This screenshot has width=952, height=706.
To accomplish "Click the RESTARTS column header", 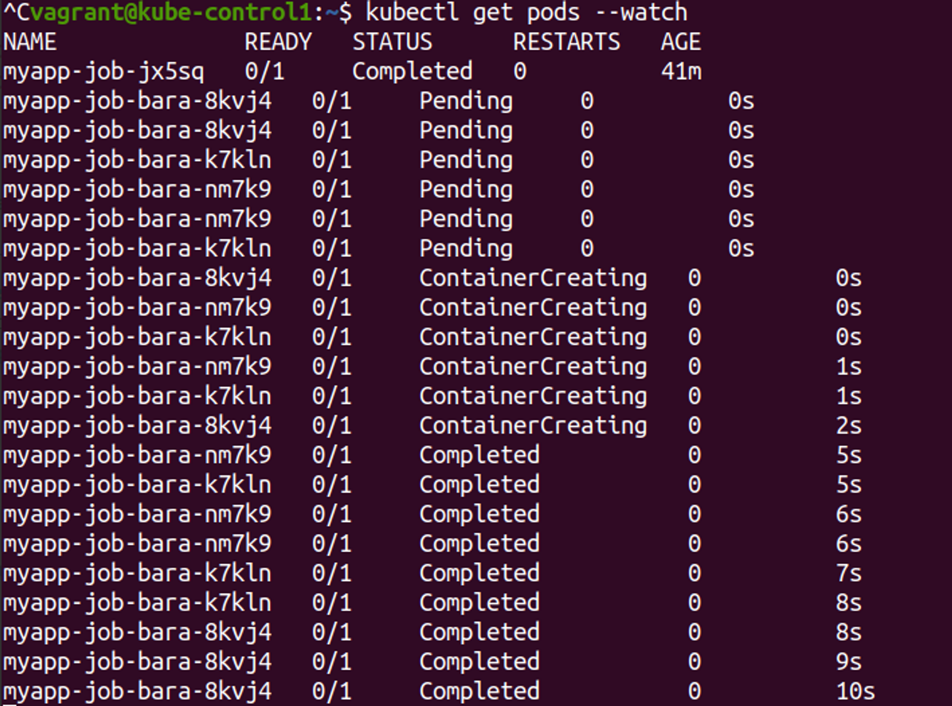I will pyautogui.click(x=566, y=42).
